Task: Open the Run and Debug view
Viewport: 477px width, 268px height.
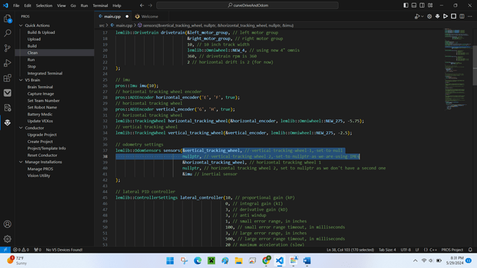Action: coord(8,63)
